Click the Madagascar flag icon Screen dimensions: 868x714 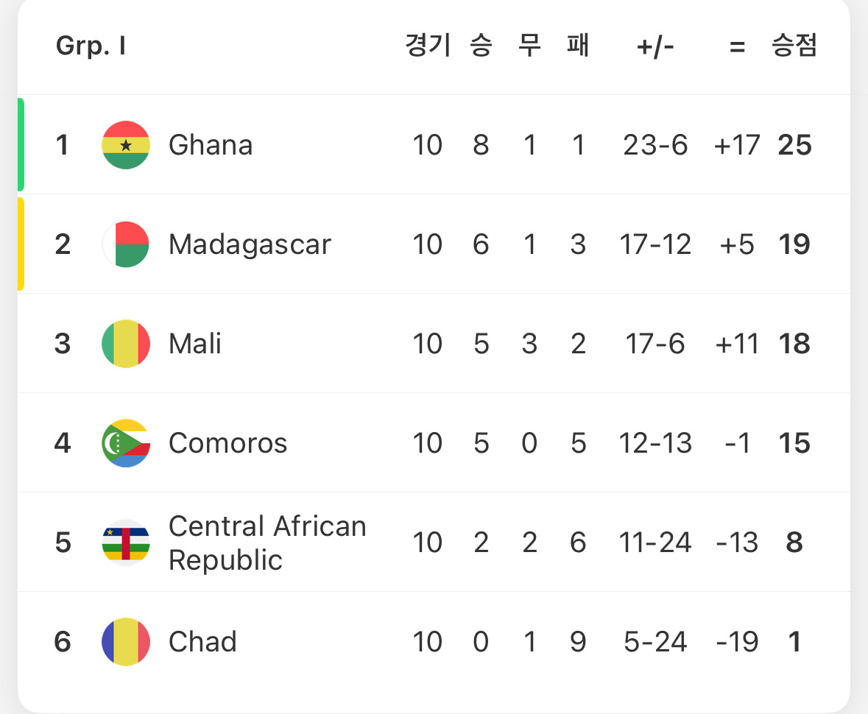[x=126, y=244]
